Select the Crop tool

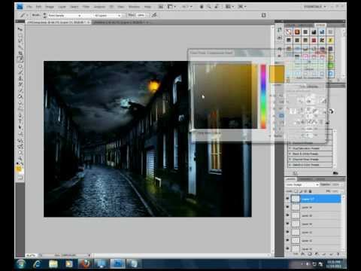coord(20,53)
